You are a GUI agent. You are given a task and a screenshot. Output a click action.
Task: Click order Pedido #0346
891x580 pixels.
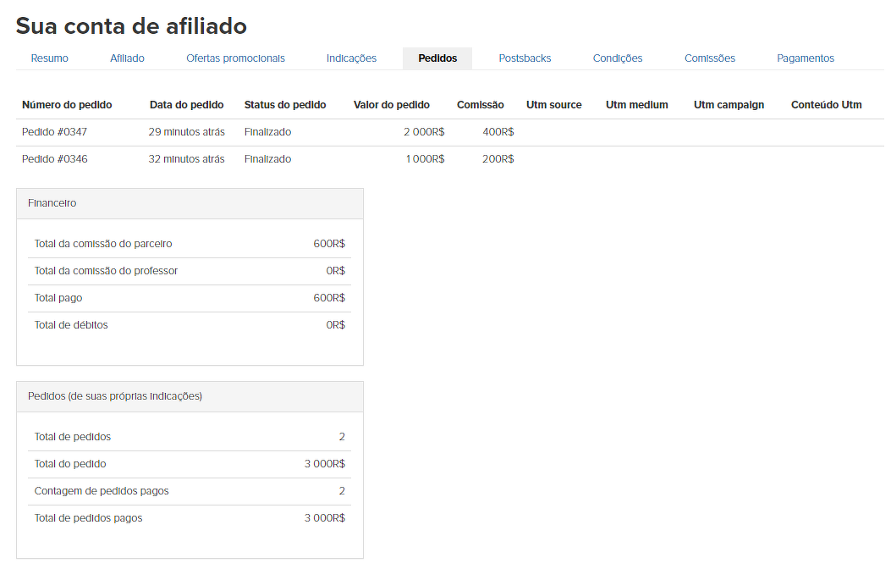(x=54, y=159)
